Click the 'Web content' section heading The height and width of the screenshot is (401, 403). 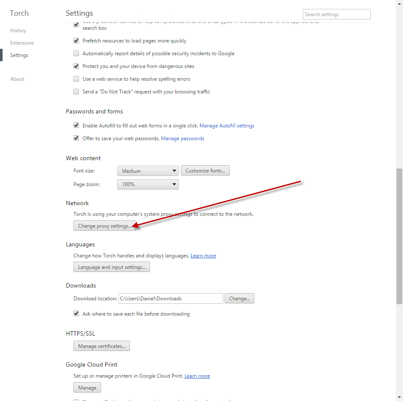click(83, 158)
